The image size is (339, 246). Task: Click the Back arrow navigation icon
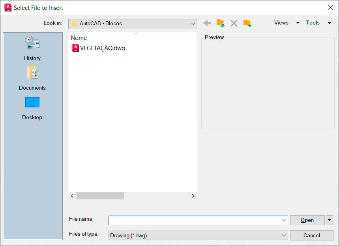[207, 23]
